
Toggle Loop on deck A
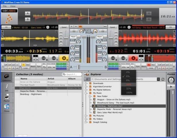[26, 68]
